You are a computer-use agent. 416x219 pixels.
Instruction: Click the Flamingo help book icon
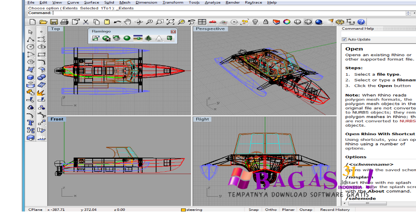(x=169, y=38)
